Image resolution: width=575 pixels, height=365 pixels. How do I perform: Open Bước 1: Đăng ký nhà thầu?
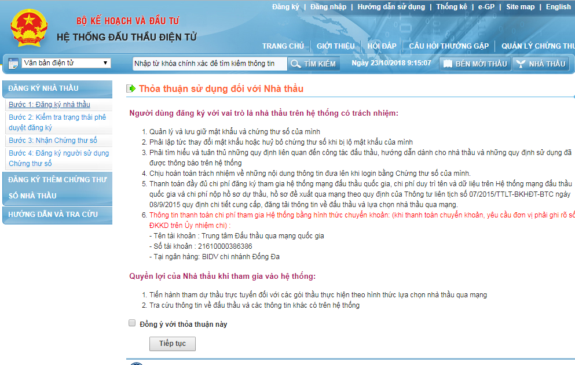tap(49, 105)
